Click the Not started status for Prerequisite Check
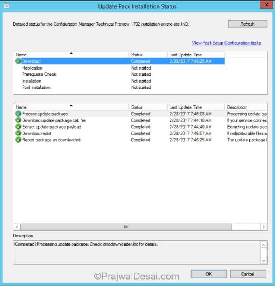 click(141, 74)
